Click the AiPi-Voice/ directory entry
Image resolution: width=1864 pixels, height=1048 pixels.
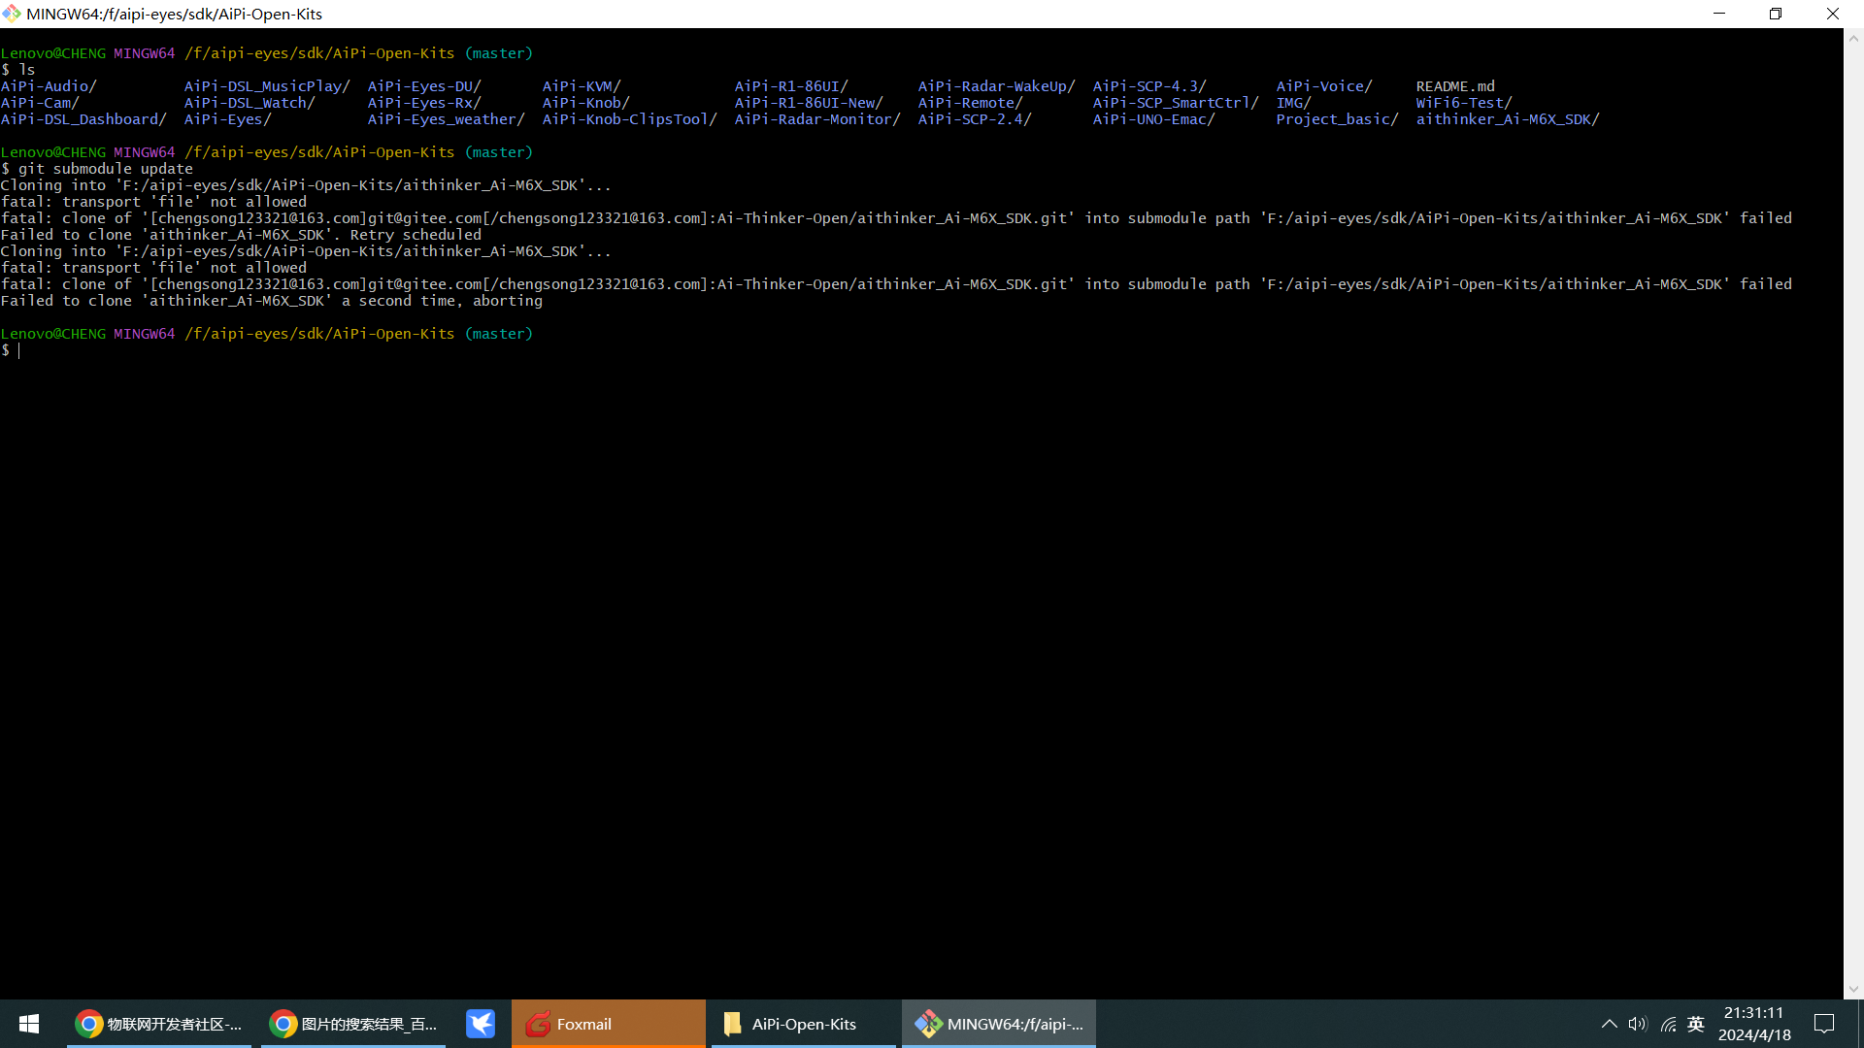click(x=1324, y=86)
